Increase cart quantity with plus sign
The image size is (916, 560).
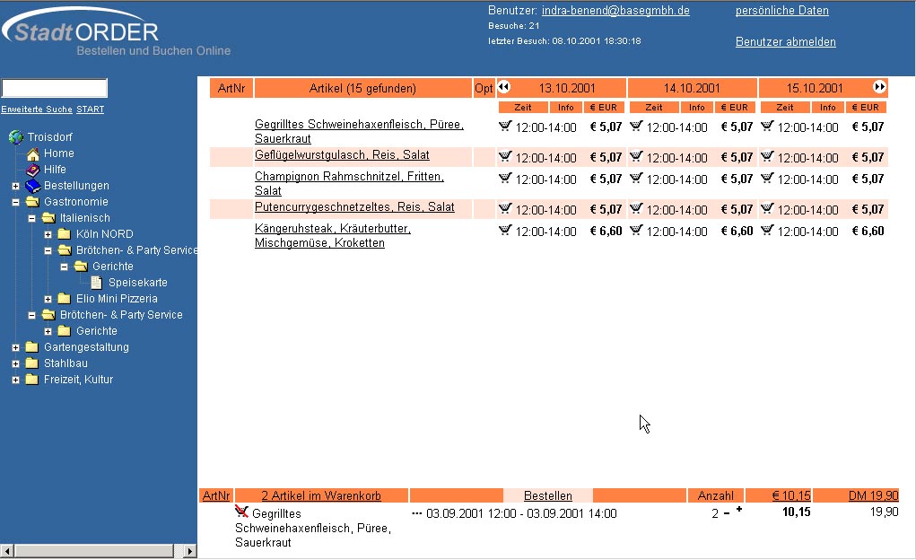739,510
